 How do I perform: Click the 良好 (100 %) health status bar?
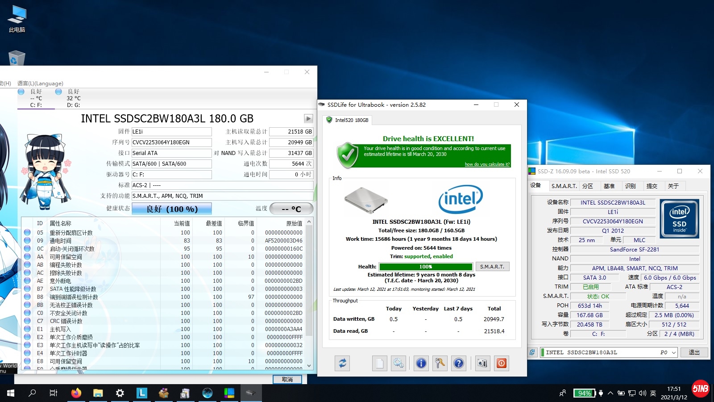coord(172,209)
